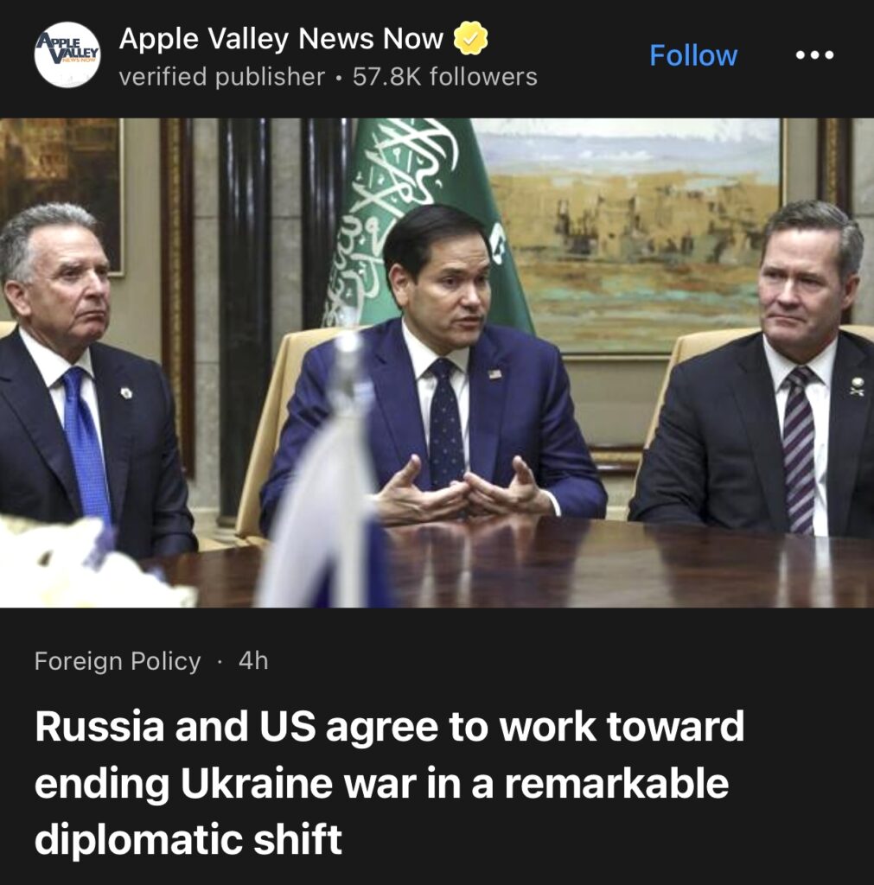
Task: Tap the gold verified checkmark badge
Action: click(x=471, y=38)
